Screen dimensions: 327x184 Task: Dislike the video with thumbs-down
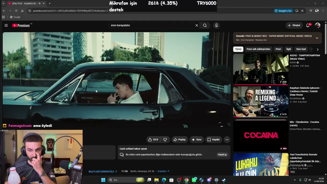pos(165,140)
